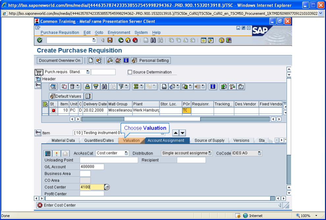Click the Document Overview On button
Screen dimensions: 326x220
(x=60, y=61)
